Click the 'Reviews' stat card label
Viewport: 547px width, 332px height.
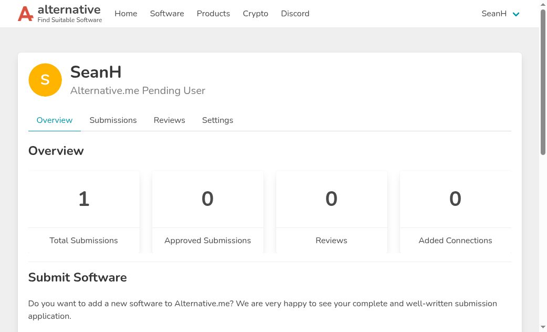(x=331, y=241)
